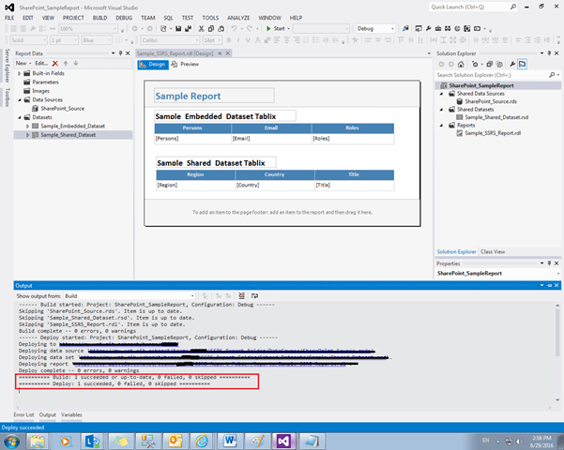Click the Home icon in Solution Explorer
Viewport: 564px width, 450px height.
pos(461,65)
